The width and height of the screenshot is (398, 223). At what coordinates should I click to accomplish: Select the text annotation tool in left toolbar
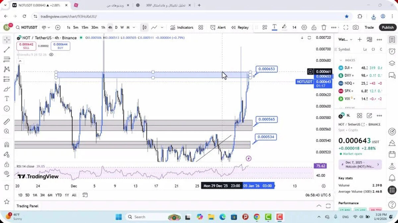(7, 99)
